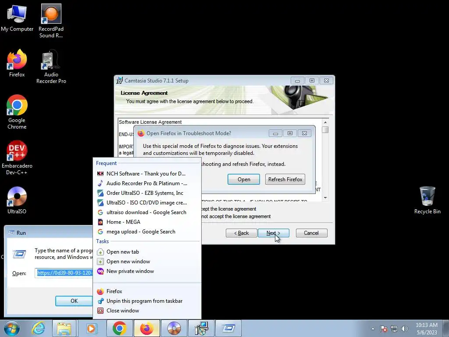The width and height of the screenshot is (449, 337).
Task: Select the Recycle Bin icon
Action: pos(427,200)
